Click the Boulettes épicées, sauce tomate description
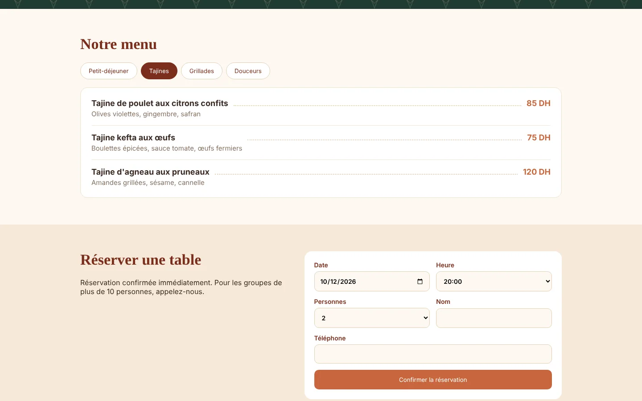The width and height of the screenshot is (642, 401). (167, 148)
